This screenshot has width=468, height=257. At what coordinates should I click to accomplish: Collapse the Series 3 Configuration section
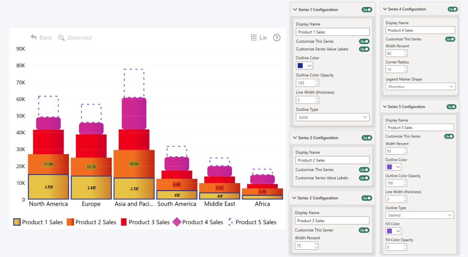coord(295,198)
